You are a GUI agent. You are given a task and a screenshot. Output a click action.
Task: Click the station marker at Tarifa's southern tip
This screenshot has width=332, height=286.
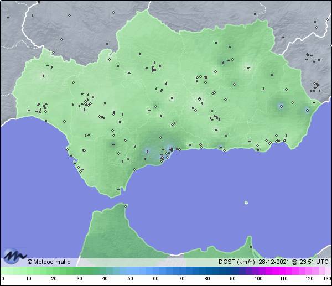pos(118,189)
